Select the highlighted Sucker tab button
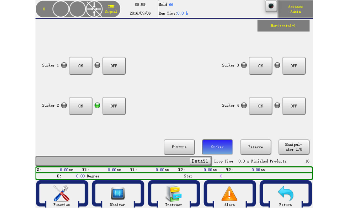 tap(217, 147)
